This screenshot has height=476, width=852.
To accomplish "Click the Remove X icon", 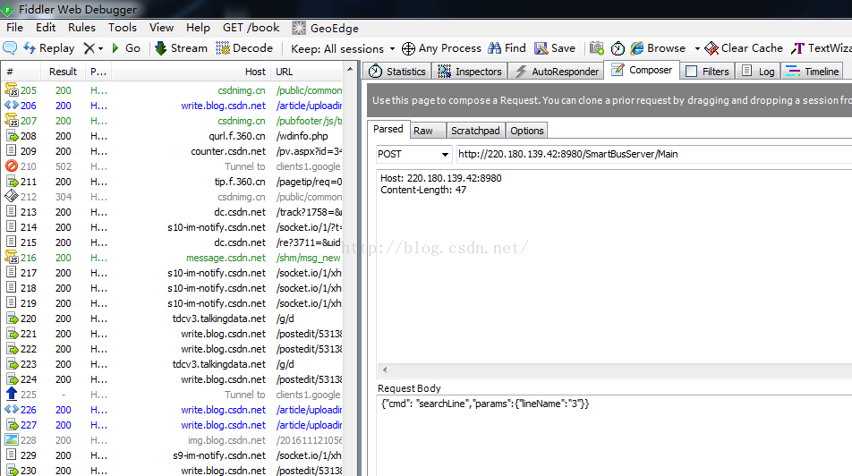I will pos(89,48).
